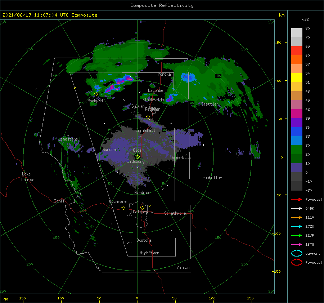Click the Stettler town label
324x303 pixels.
[210, 104]
